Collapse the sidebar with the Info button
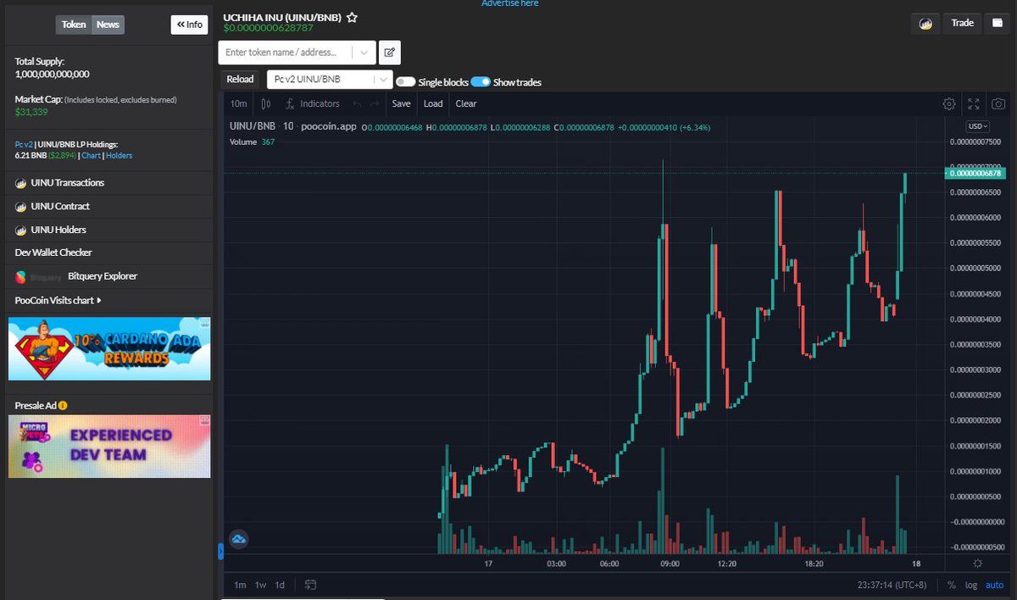 tap(189, 25)
